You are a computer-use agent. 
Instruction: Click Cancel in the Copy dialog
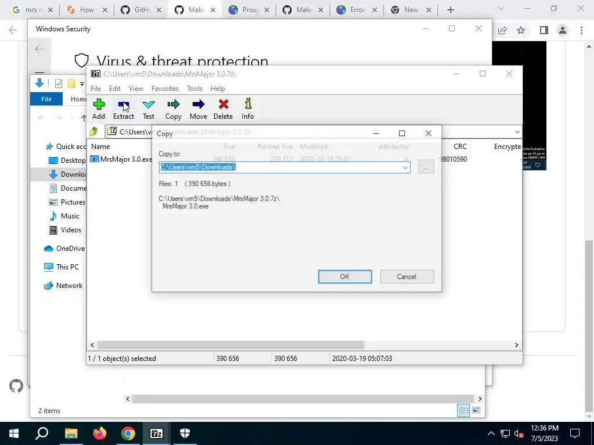407,276
